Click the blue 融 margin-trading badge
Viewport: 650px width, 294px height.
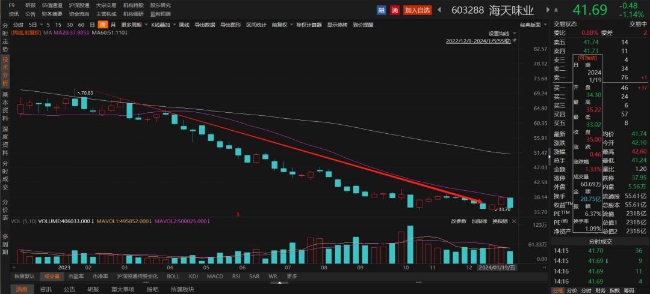(x=381, y=10)
